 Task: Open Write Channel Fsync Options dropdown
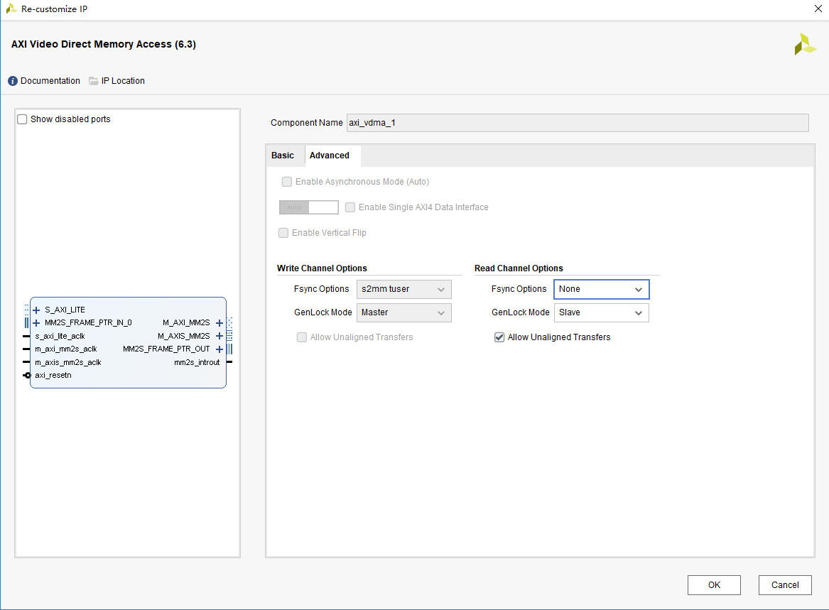(404, 289)
